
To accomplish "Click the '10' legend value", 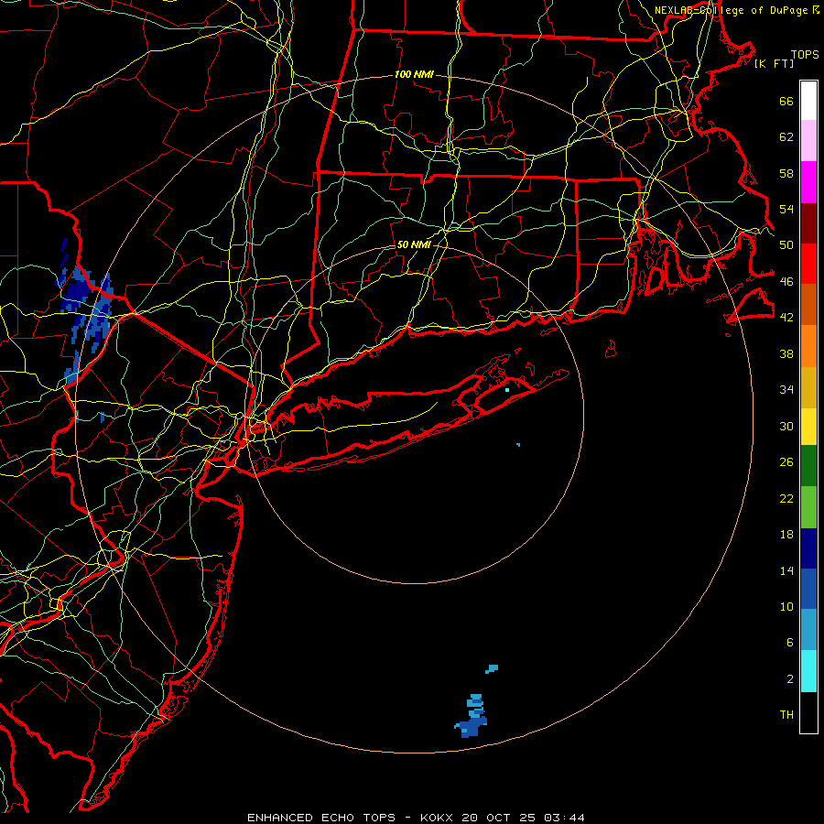I will 786,606.
